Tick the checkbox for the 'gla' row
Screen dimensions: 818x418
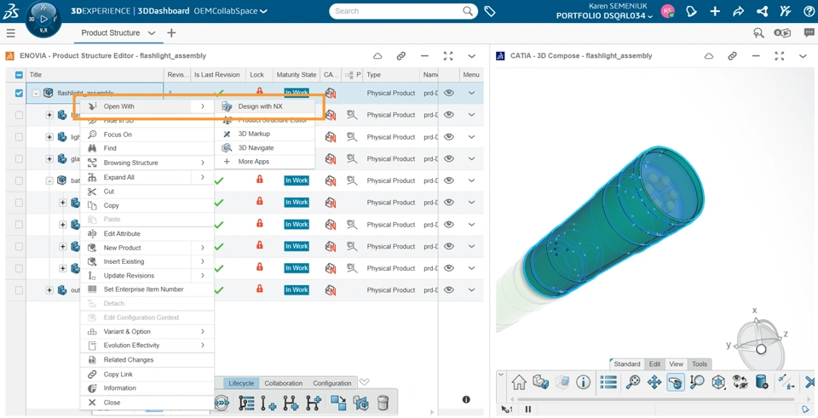click(x=20, y=158)
